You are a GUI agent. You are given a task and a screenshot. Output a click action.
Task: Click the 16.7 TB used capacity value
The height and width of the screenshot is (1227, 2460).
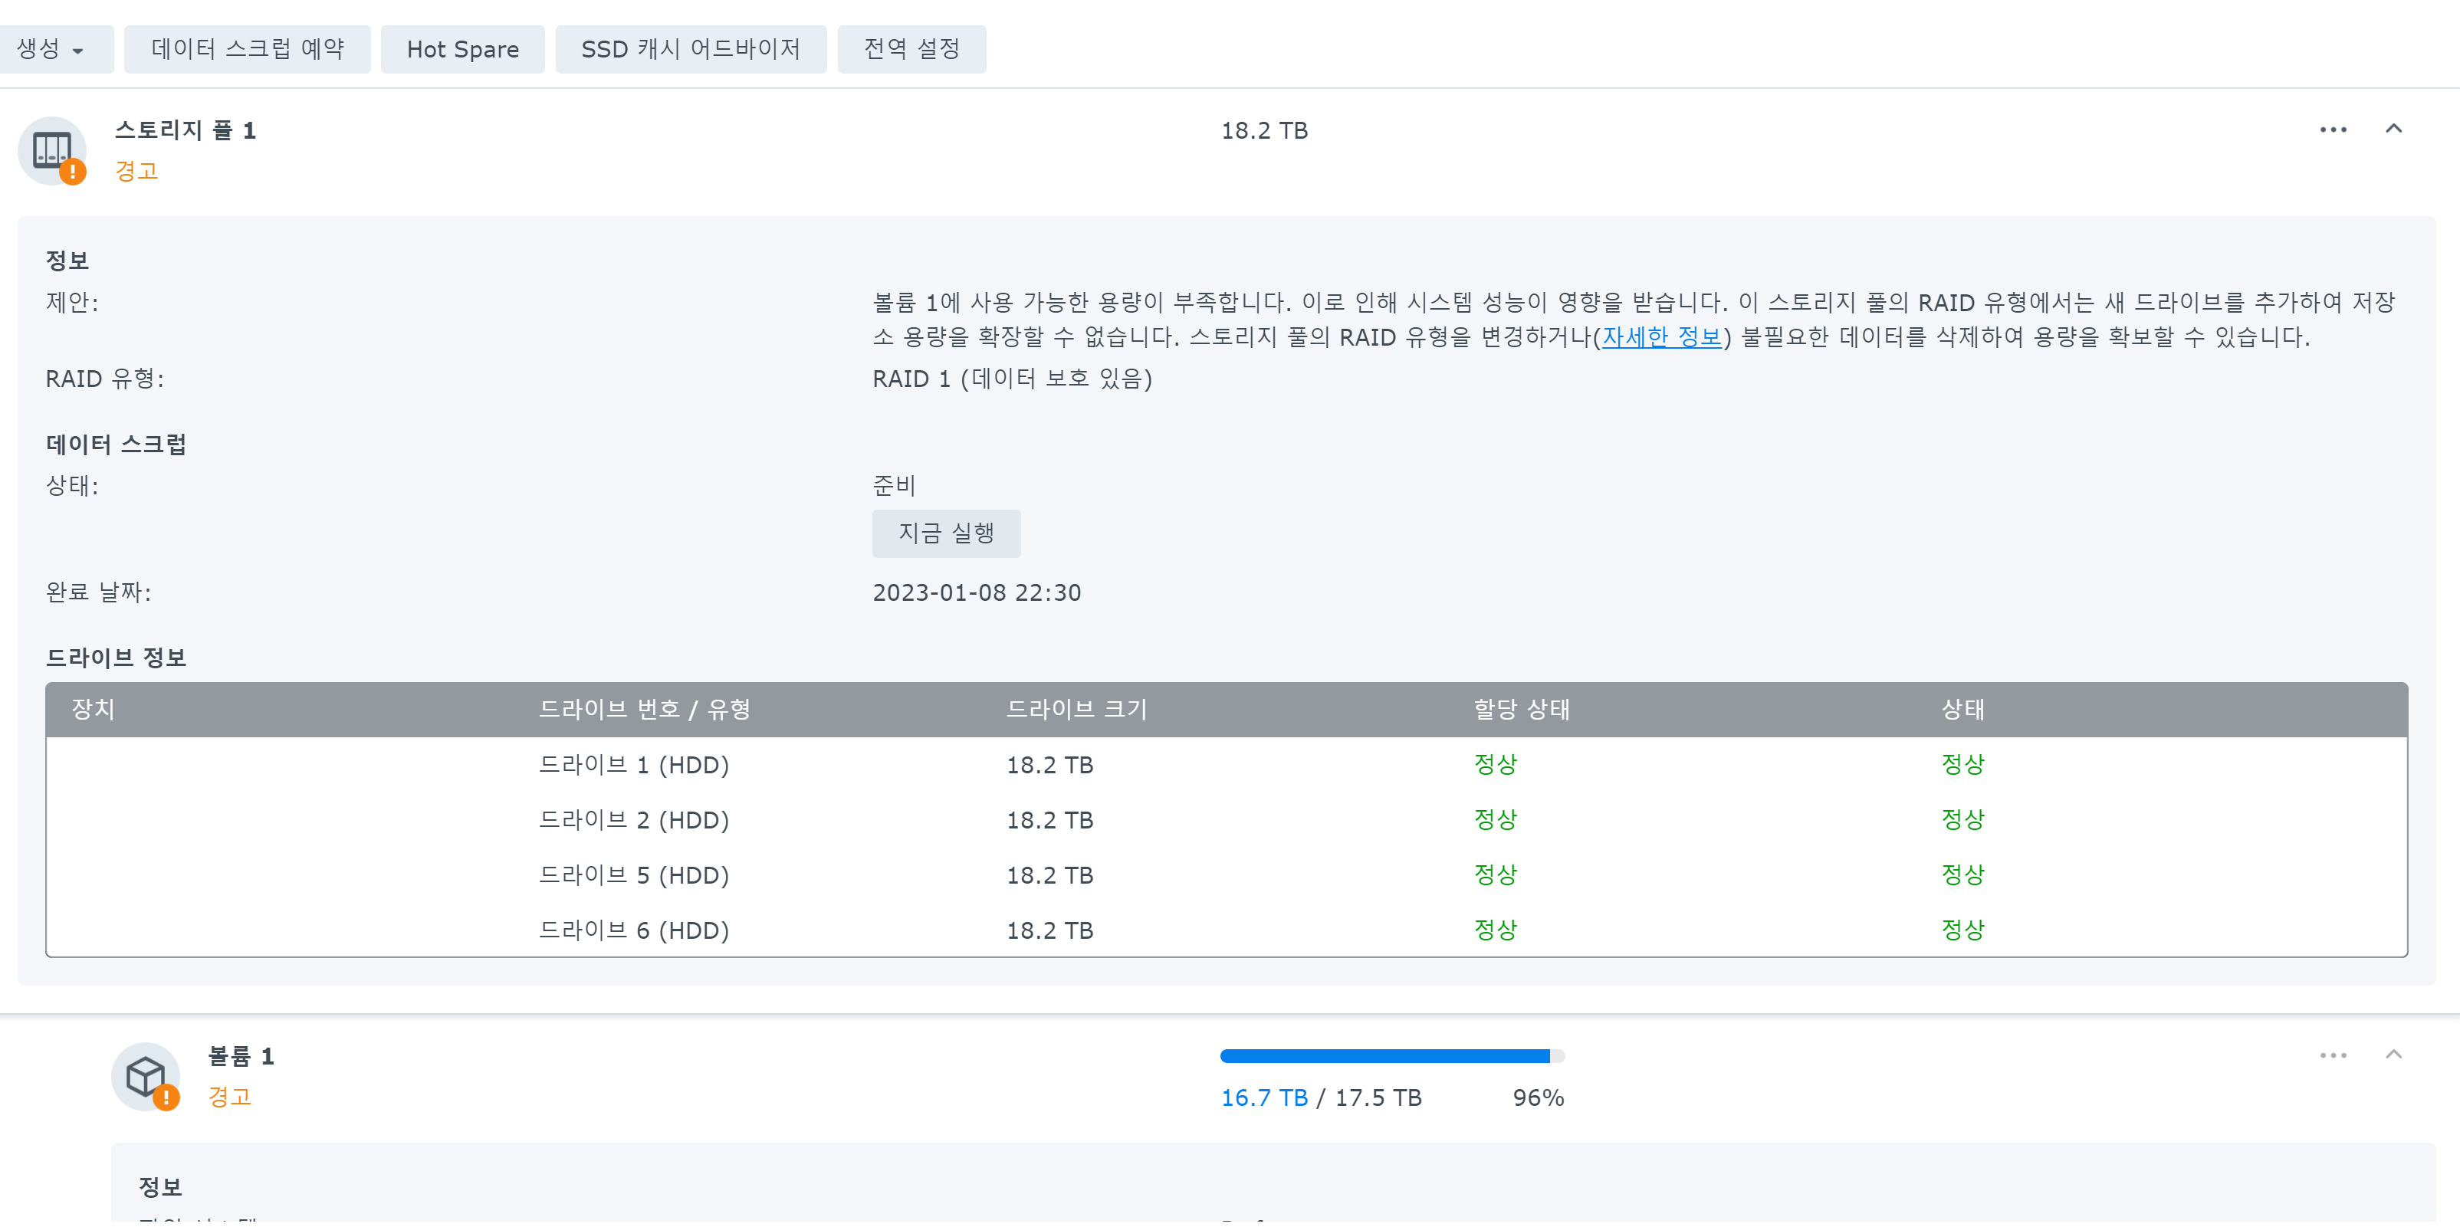[x=1264, y=1098]
